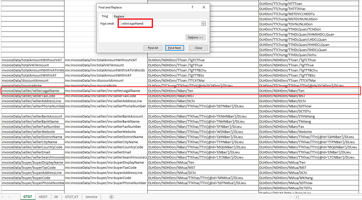
Task: Select cell DLHDon/NDHDon/NBan/TTKhac/TTin[@id='SDTNBan']/DLieu
Action: pyautogui.click(x=203, y=106)
